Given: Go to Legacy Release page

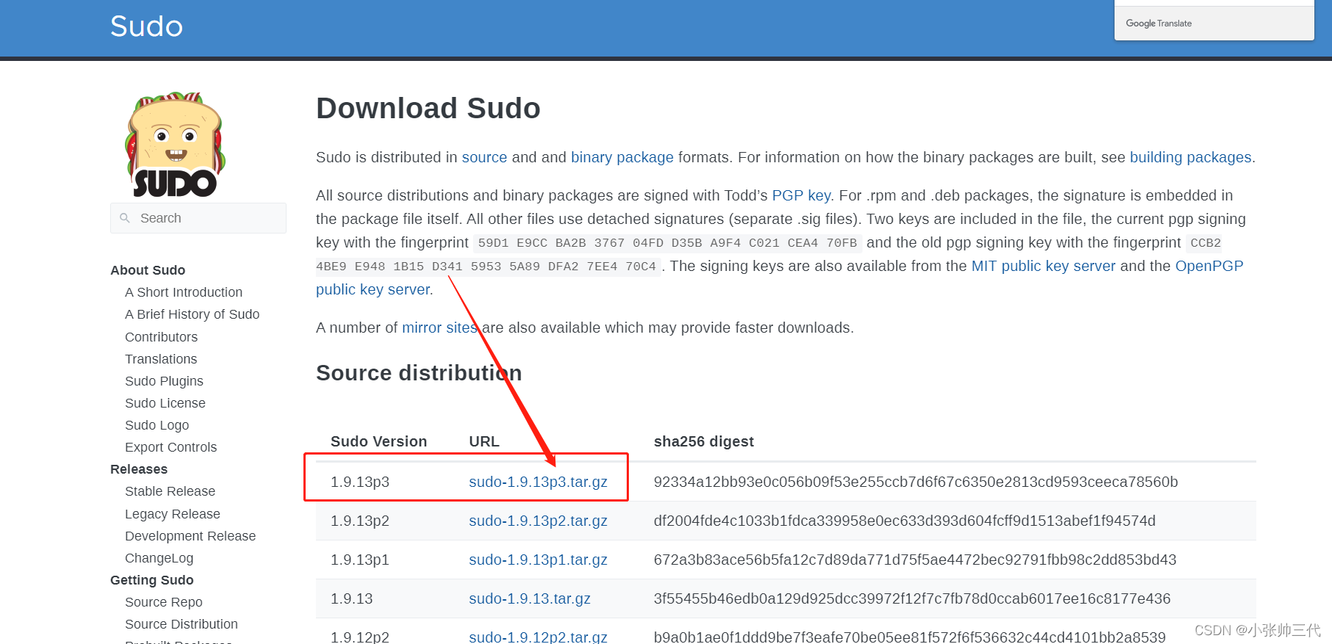Looking at the screenshot, I should [x=173, y=514].
